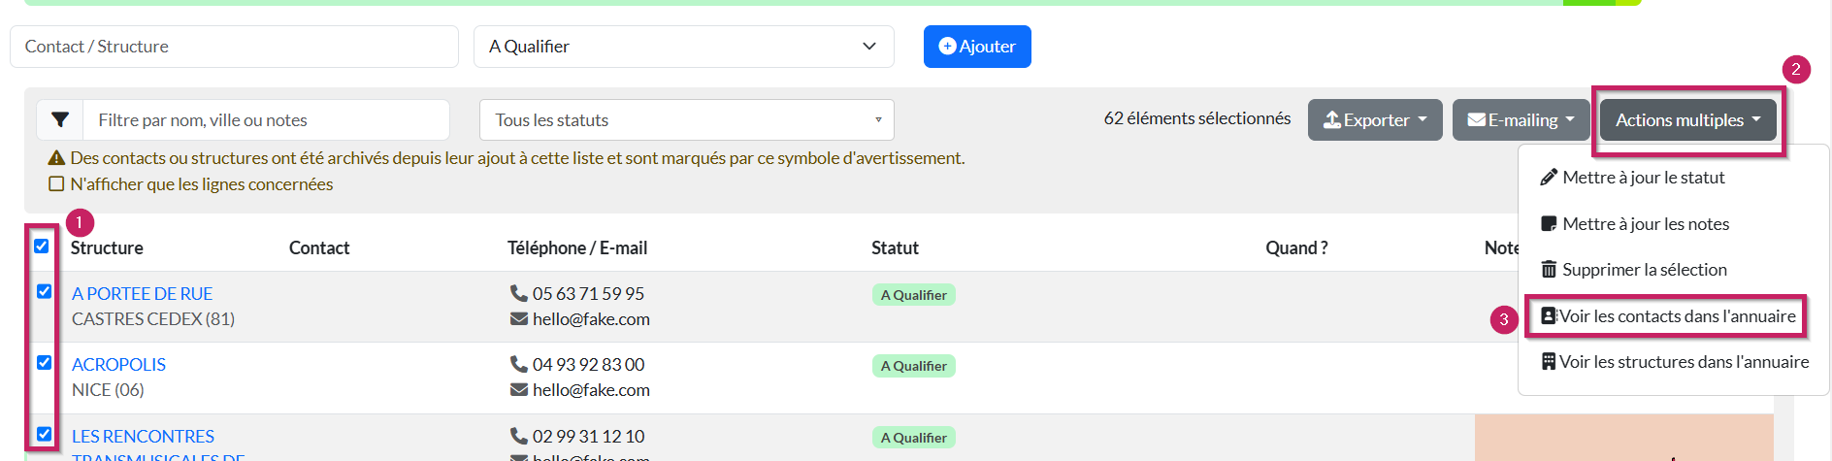
Task: Open the Exporter dropdown button
Action: tap(1375, 120)
